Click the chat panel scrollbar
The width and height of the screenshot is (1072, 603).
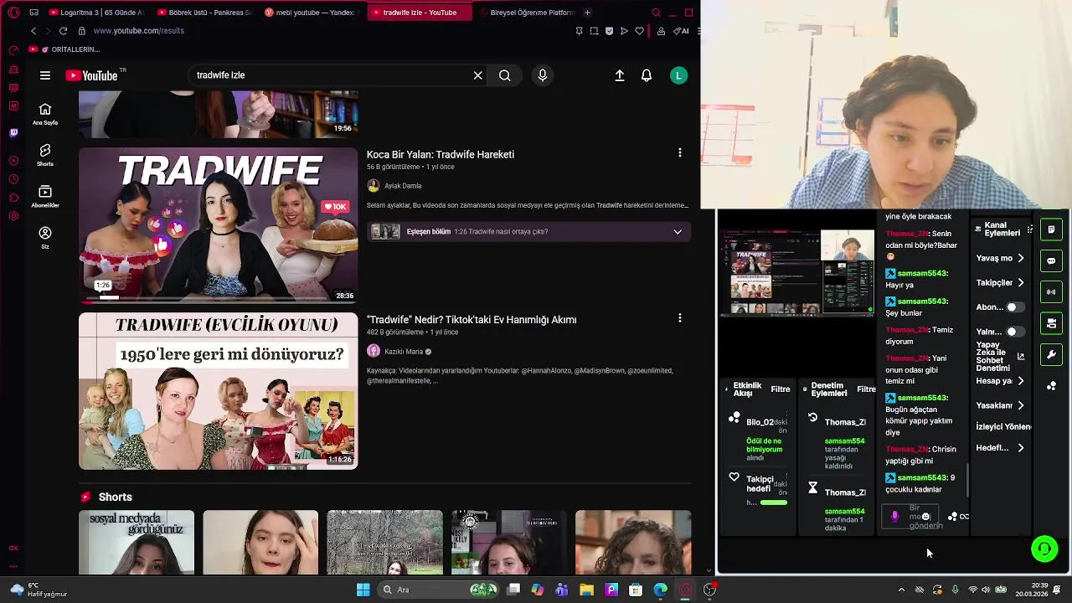click(x=968, y=479)
